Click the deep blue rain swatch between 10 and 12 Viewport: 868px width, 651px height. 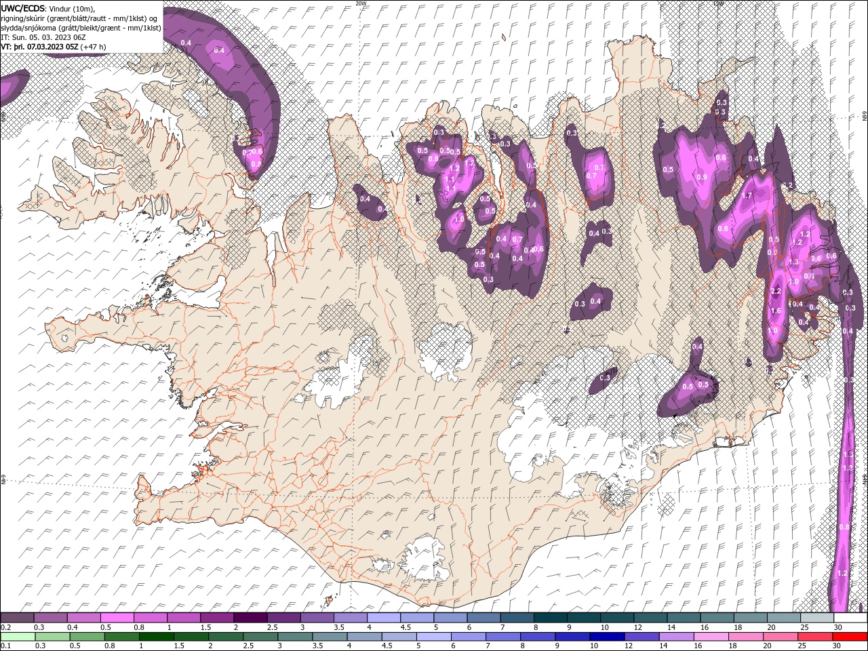click(x=606, y=637)
